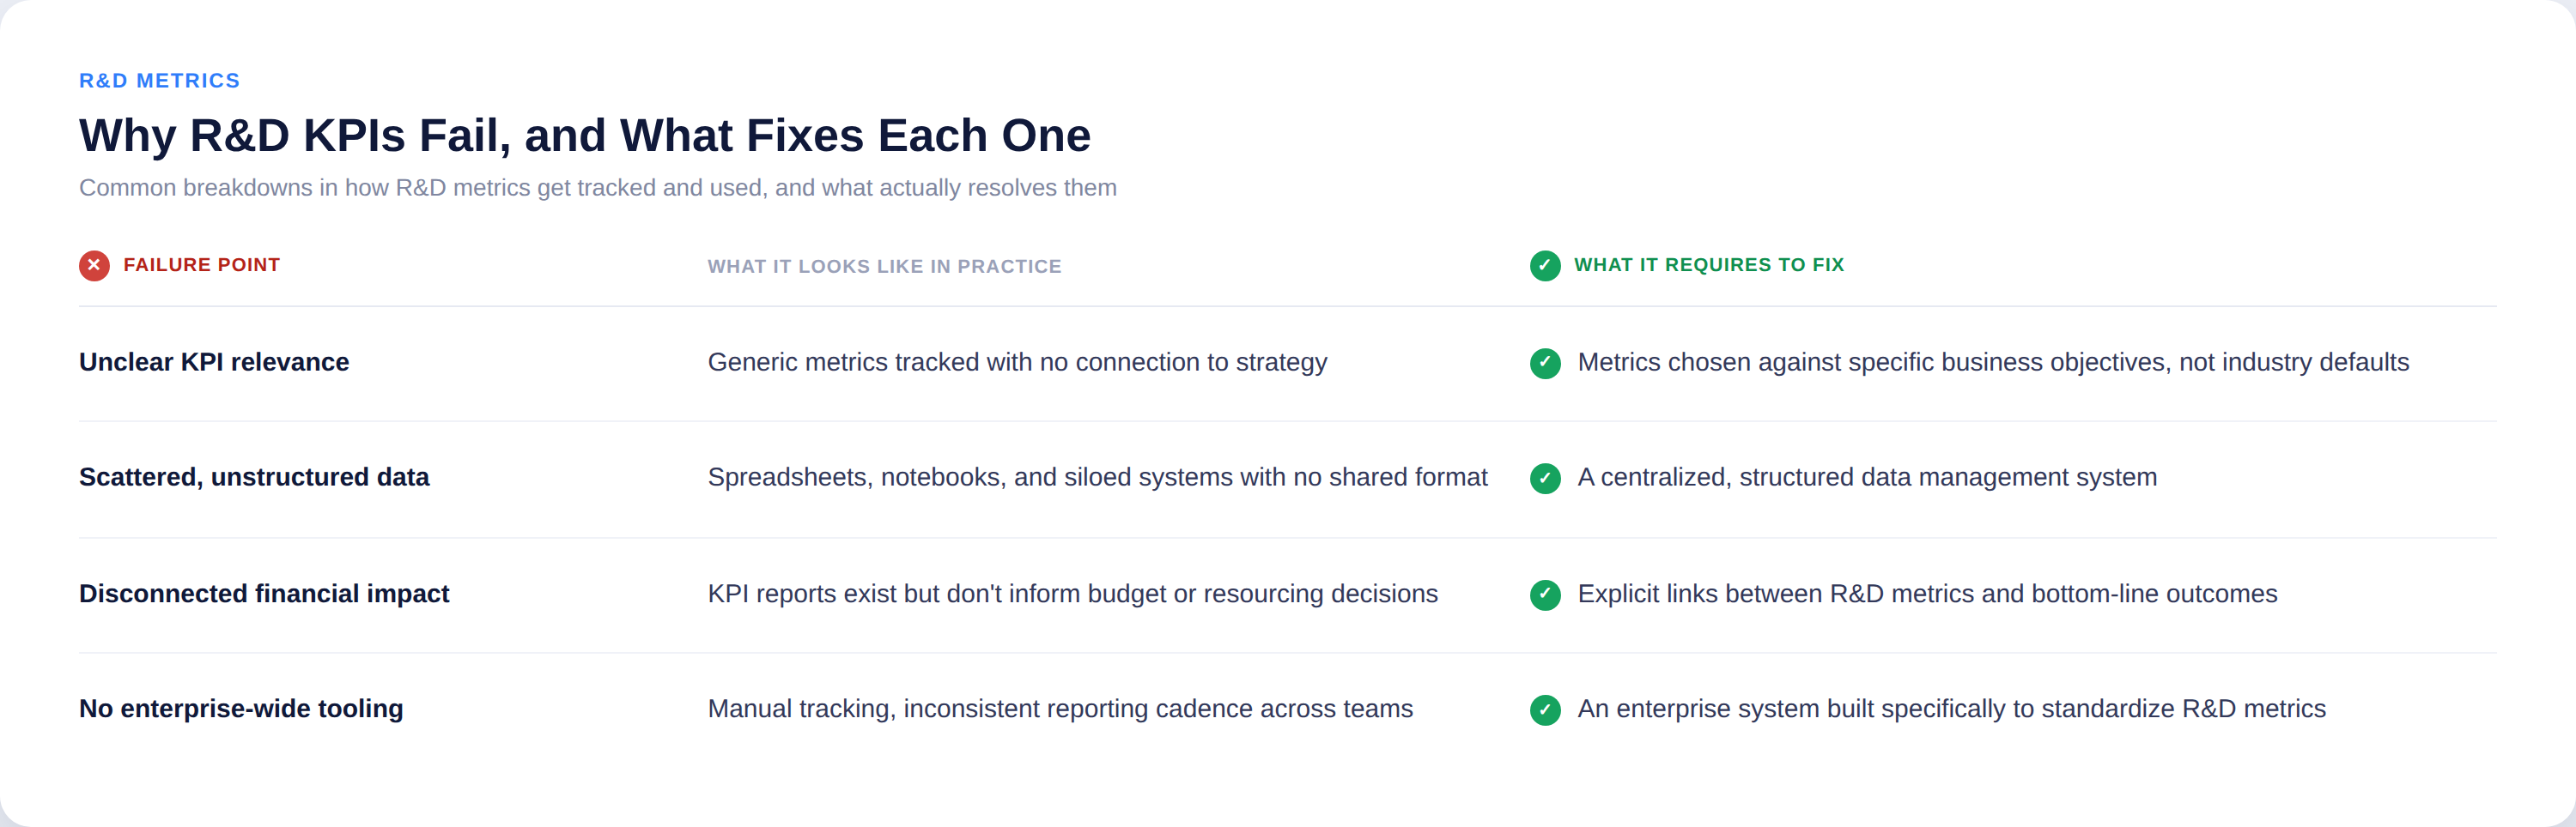Click the check icon beside centralized data management system
Viewport: 2576px width, 827px height.
1545,479
